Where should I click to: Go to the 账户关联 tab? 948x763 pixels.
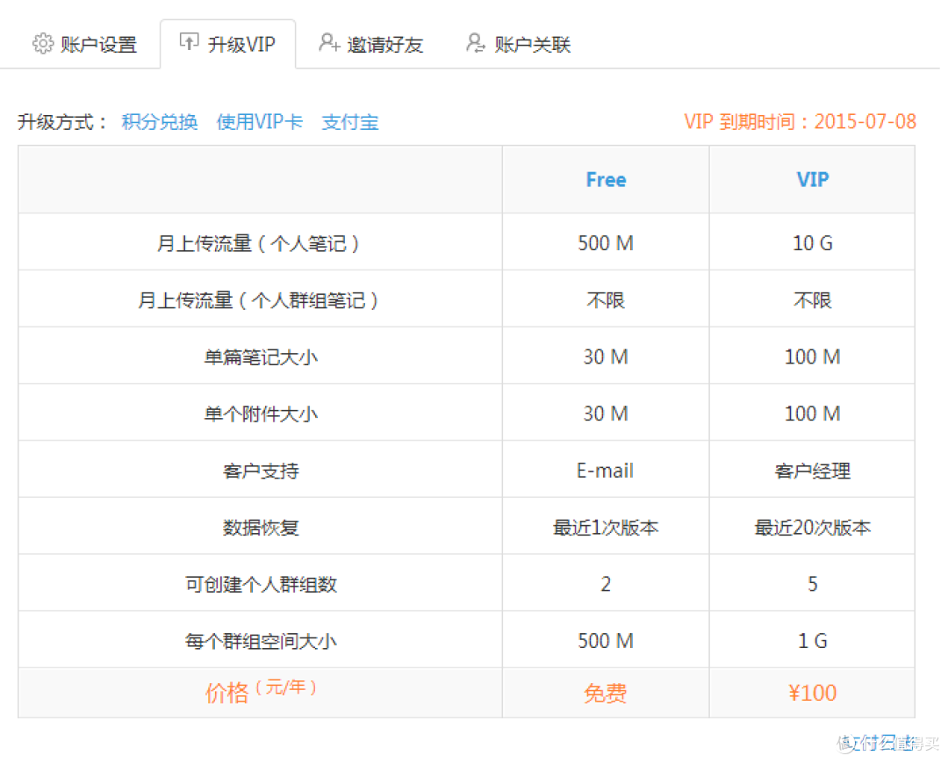(519, 44)
